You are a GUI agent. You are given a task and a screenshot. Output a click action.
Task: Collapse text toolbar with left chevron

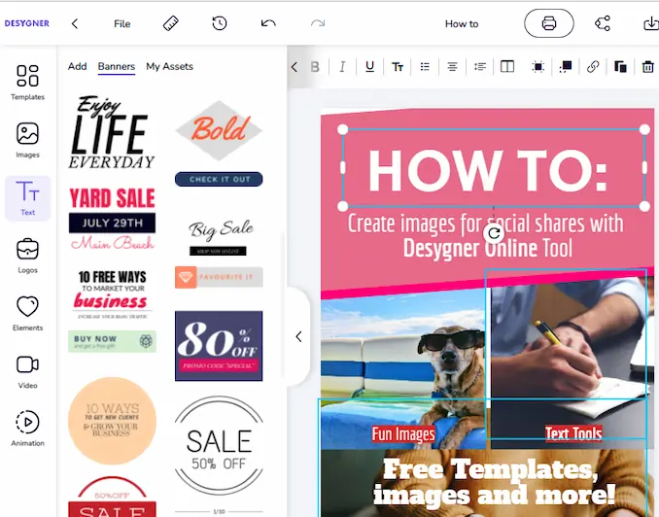pyautogui.click(x=295, y=67)
